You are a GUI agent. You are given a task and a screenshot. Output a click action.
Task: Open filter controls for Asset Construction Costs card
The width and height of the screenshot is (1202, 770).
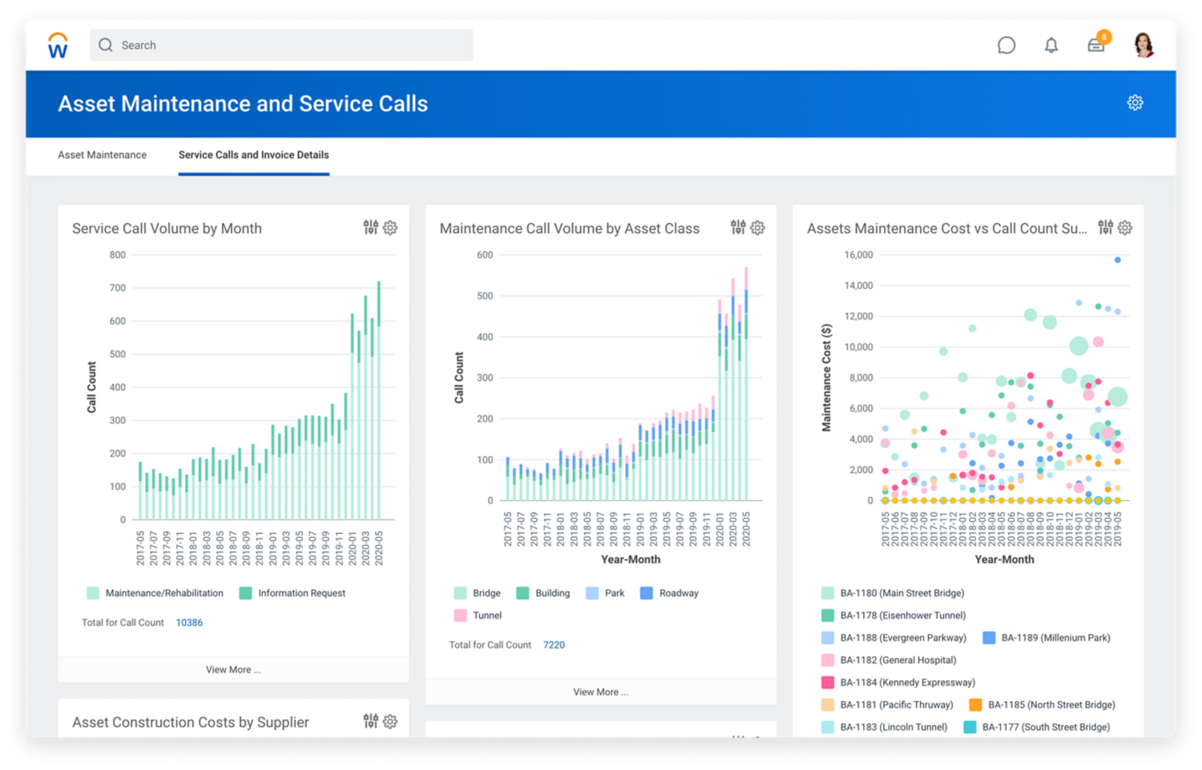[x=370, y=721]
